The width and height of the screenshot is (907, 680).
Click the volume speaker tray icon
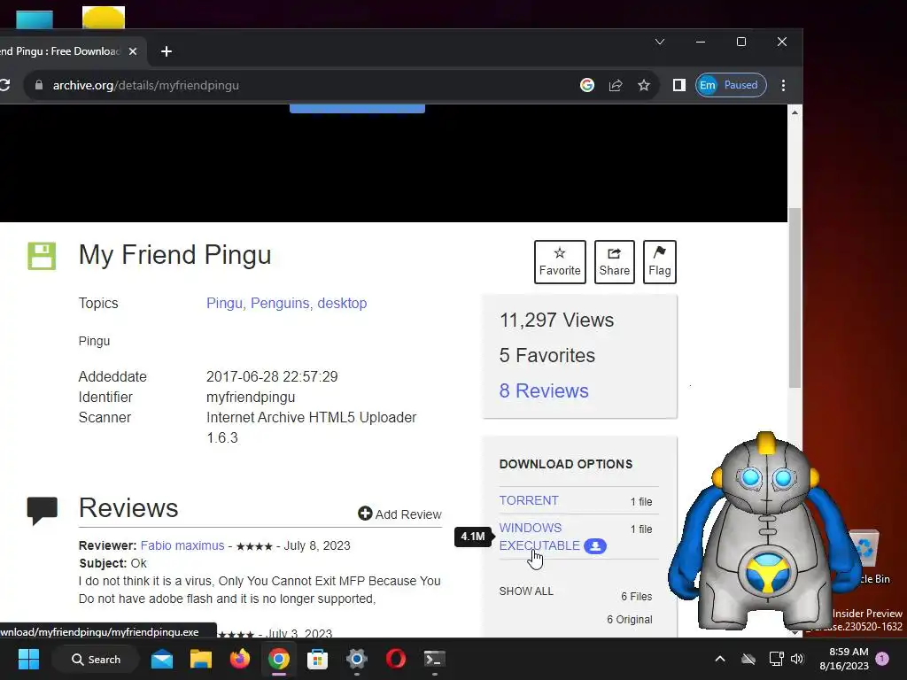798,659
